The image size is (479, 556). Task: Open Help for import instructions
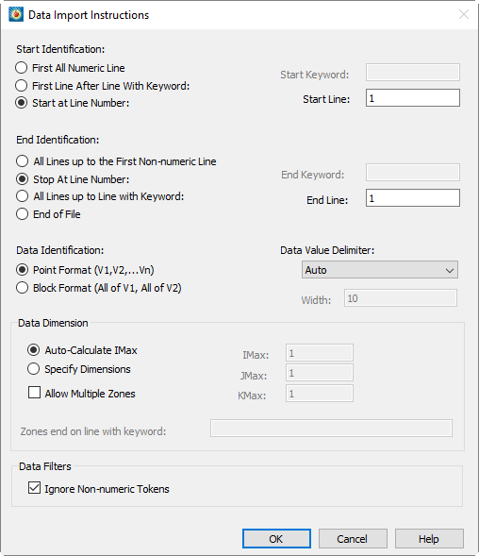pyautogui.click(x=429, y=539)
